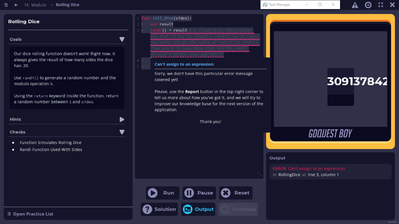Open the Report issue warning icon

click(355, 5)
